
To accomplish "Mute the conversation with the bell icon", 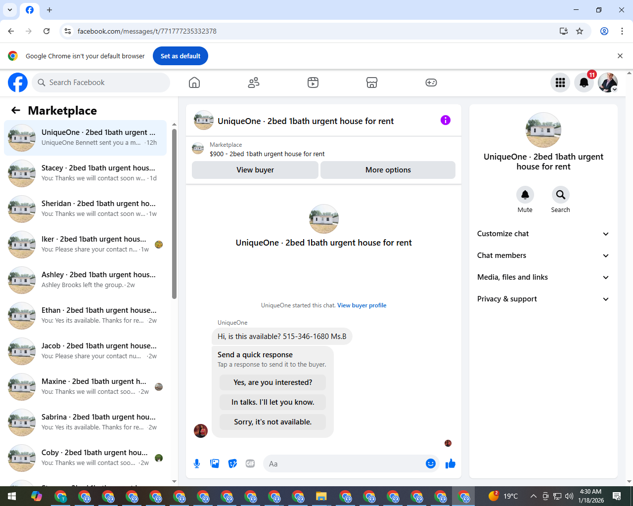I will coord(525,195).
